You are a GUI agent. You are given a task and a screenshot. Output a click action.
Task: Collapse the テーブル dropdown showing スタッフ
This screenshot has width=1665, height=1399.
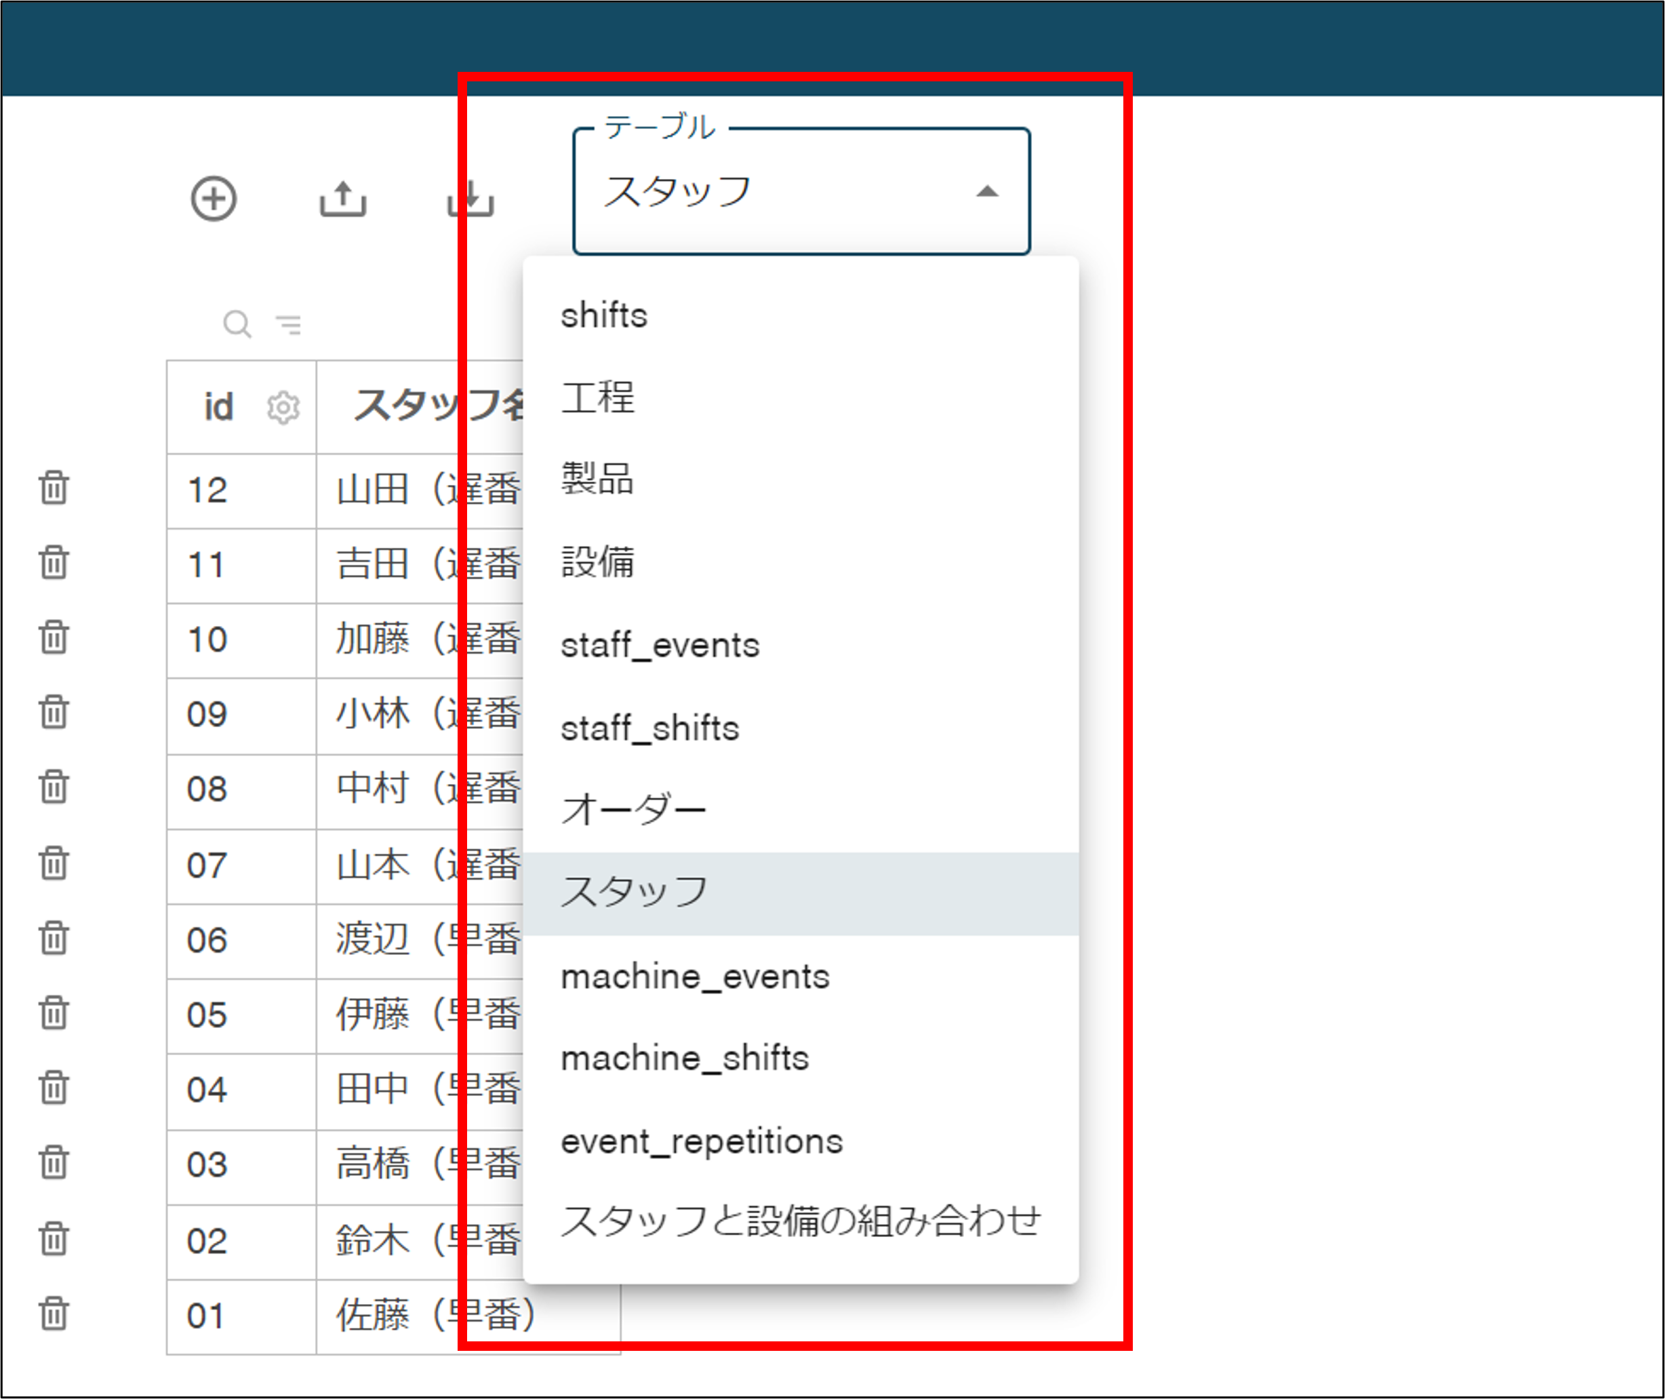tap(801, 191)
